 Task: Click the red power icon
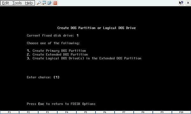tap(55, 3)
